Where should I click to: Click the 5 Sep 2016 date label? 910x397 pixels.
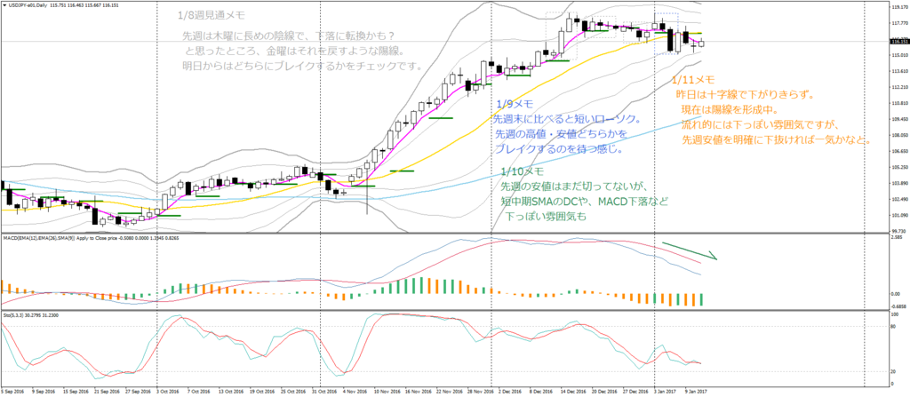[12, 391]
